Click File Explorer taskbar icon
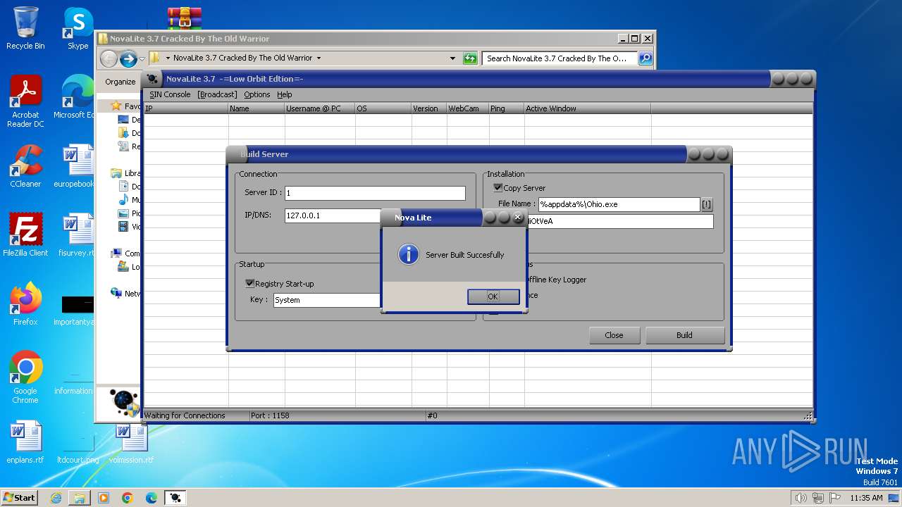Viewport: 902px width, 507px height. click(x=80, y=498)
